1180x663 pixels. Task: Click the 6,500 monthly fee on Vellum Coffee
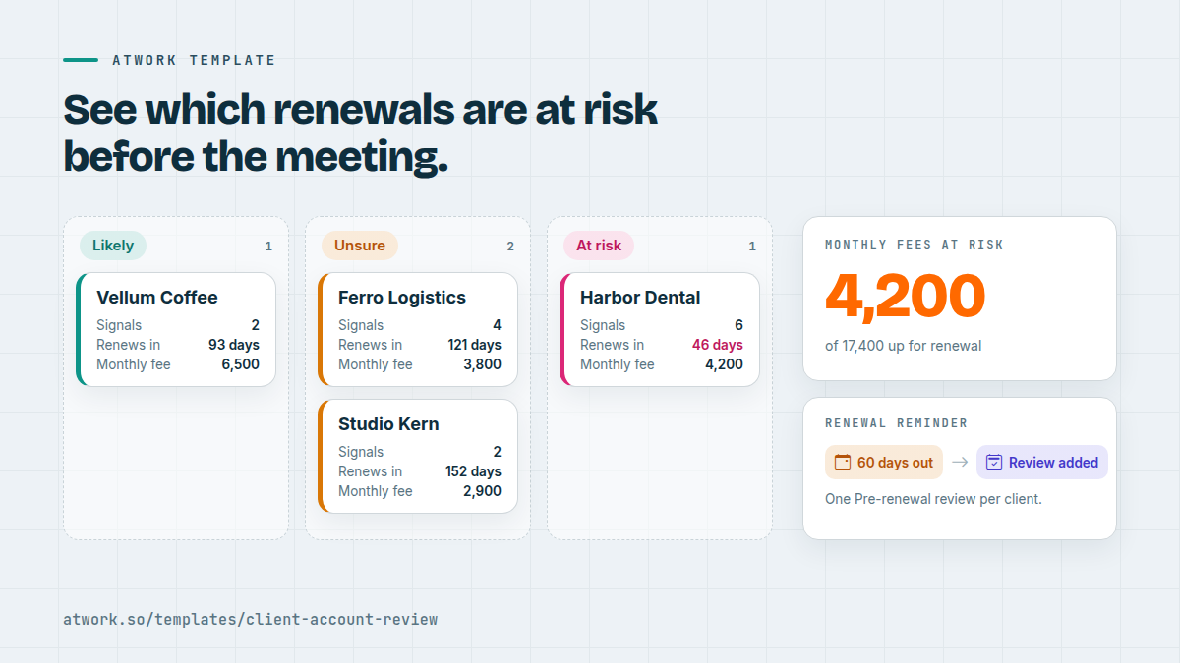[x=241, y=364]
